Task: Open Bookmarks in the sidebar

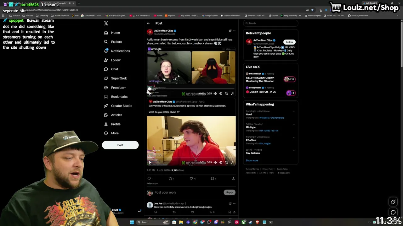Action: point(116,97)
